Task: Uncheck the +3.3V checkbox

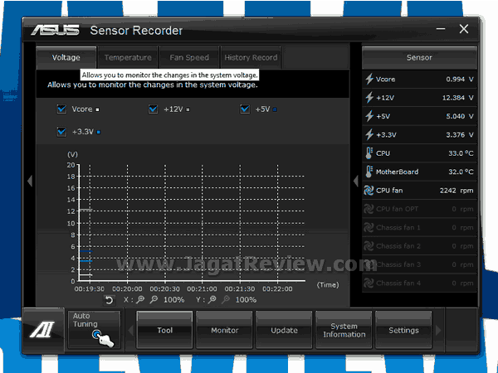Action: click(x=61, y=132)
